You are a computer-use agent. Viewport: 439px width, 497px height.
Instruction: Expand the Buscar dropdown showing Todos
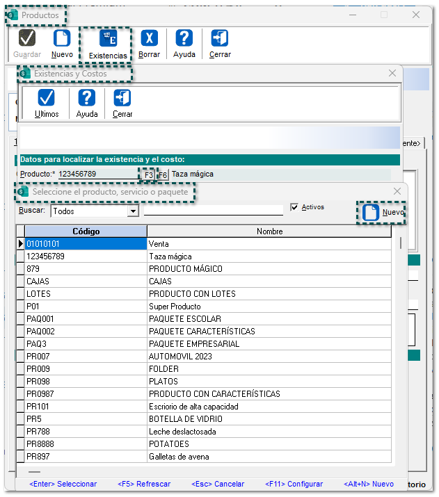[133, 211]
